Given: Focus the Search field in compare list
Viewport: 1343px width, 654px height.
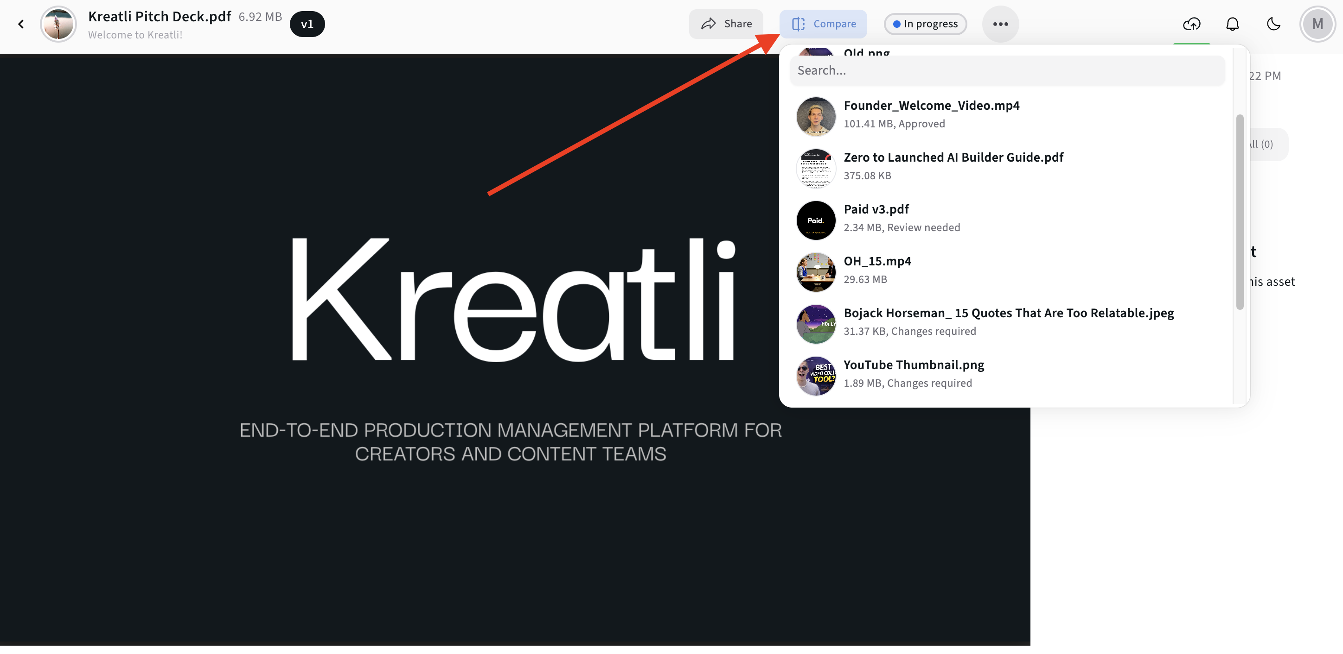Looking at the screenshot, I should tap(1006, 71).
